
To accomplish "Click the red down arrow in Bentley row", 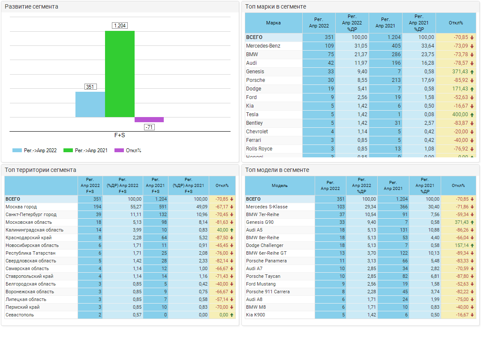I will (472, 123).
